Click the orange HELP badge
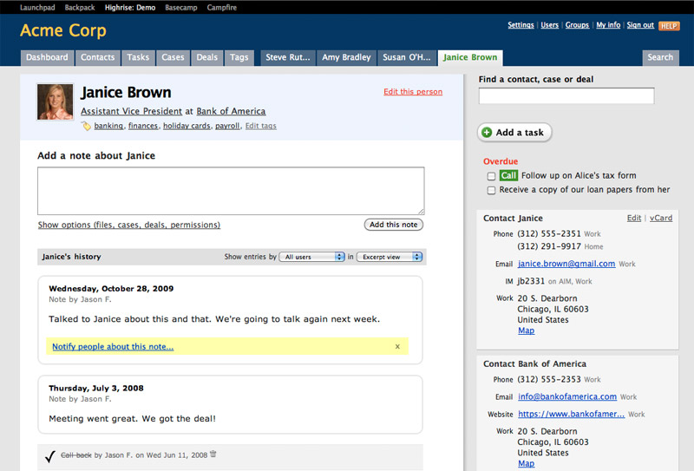 [x=669, y=26]
